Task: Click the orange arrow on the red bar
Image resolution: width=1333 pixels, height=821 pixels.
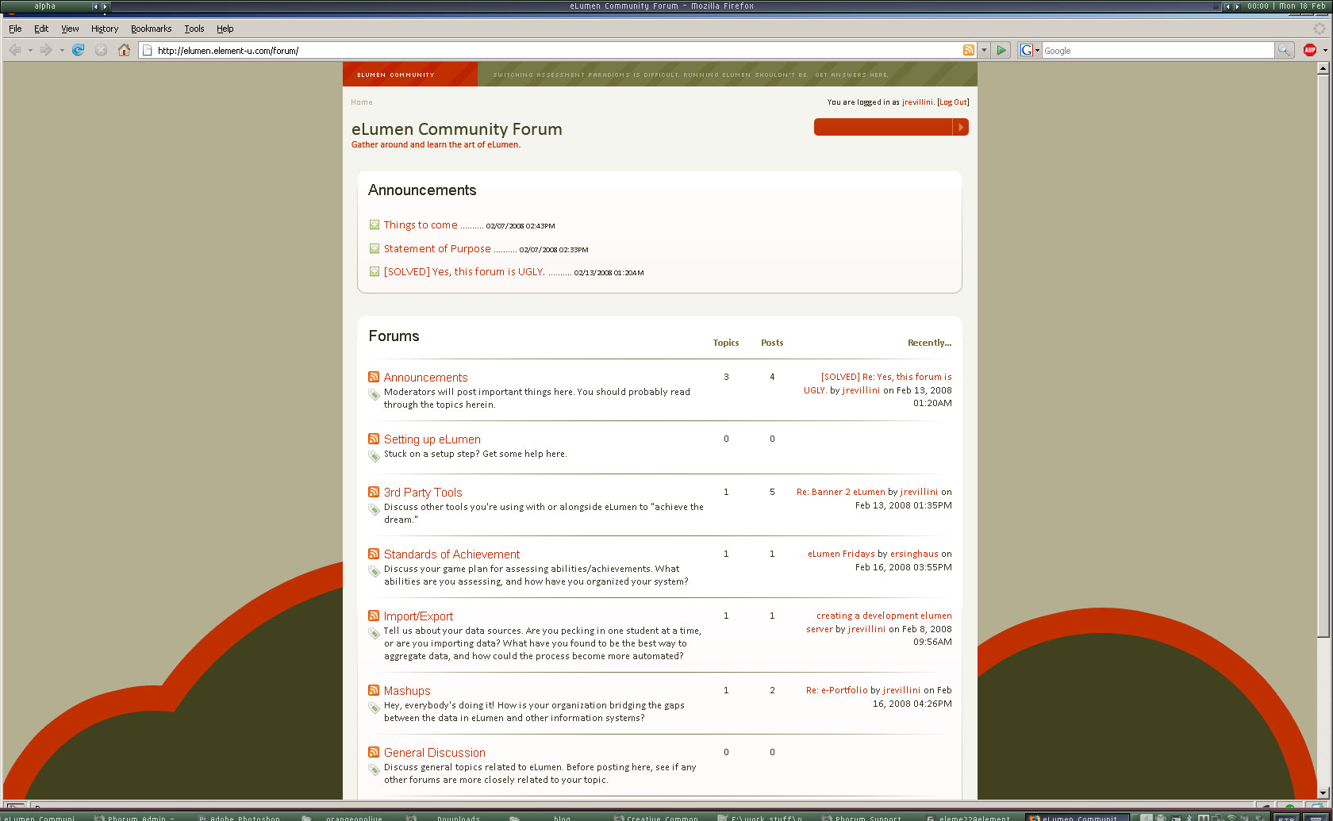Action: [960, 127]
